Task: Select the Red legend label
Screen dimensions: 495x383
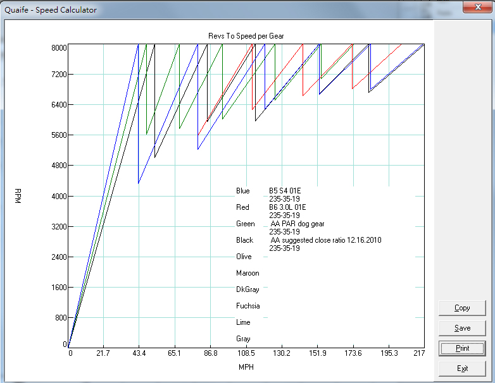Action: (242, 207)
